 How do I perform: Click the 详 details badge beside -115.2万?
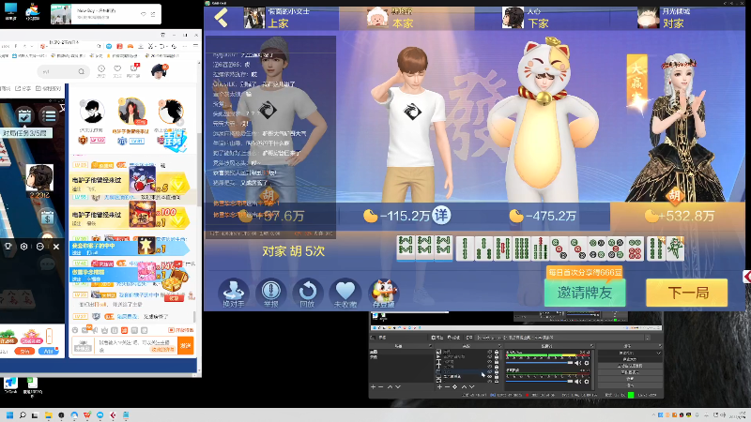point(441,216)
